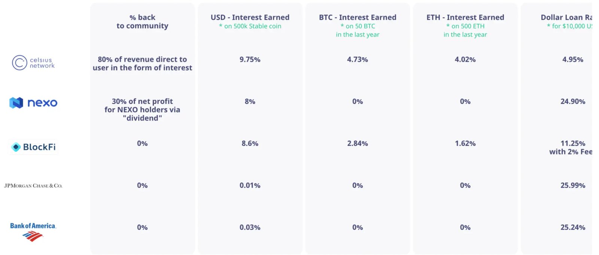This screenshot has width=599, height=255.
Task: Select Celsius 4.02% ETH interest value
Action: [465, 59]
